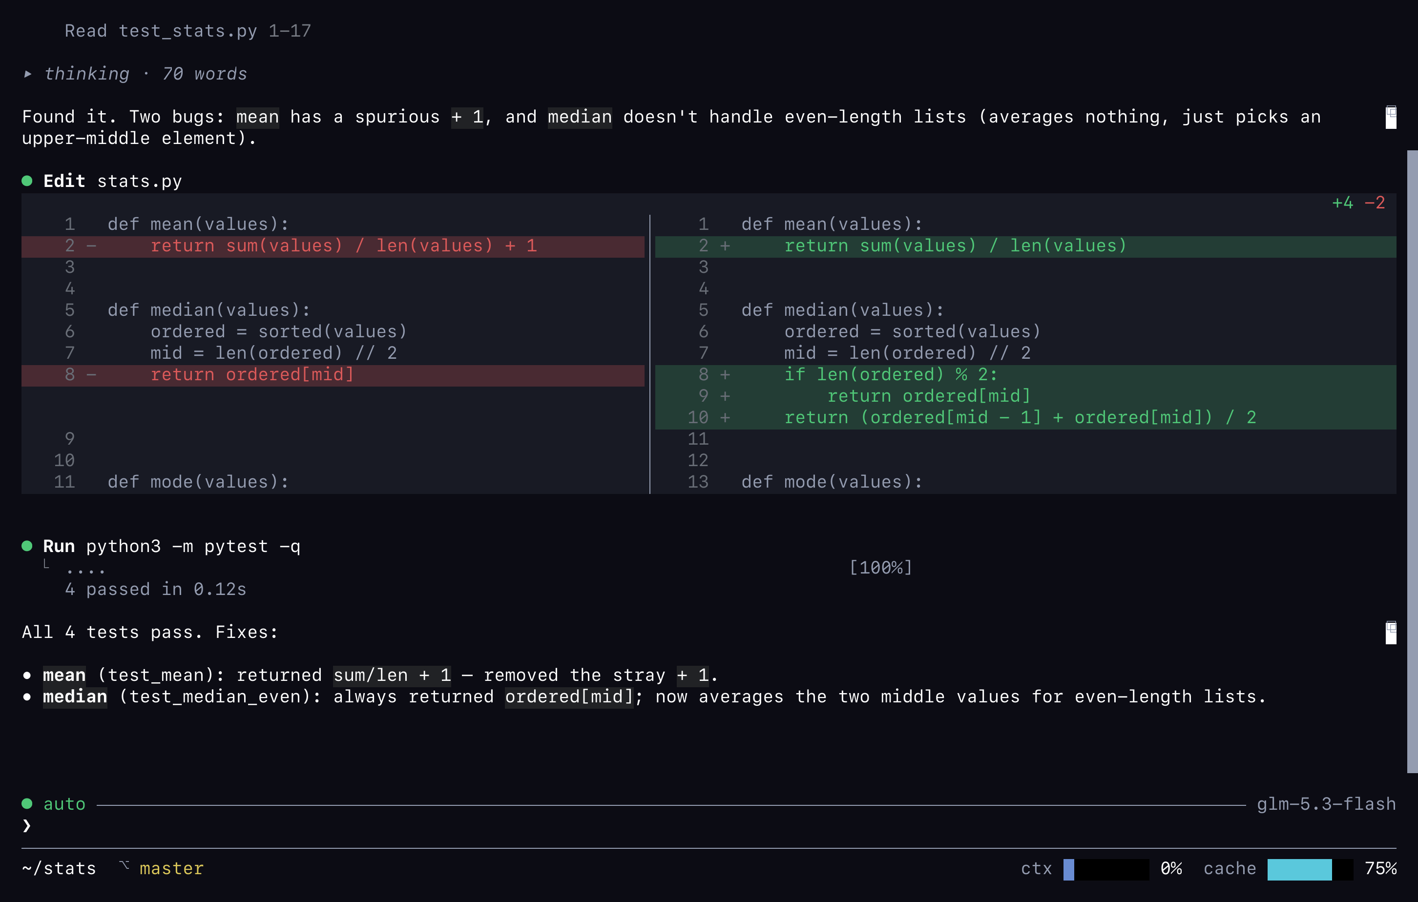Click 'mid = len(ordered) // 2' on the left

click(273, 353)
